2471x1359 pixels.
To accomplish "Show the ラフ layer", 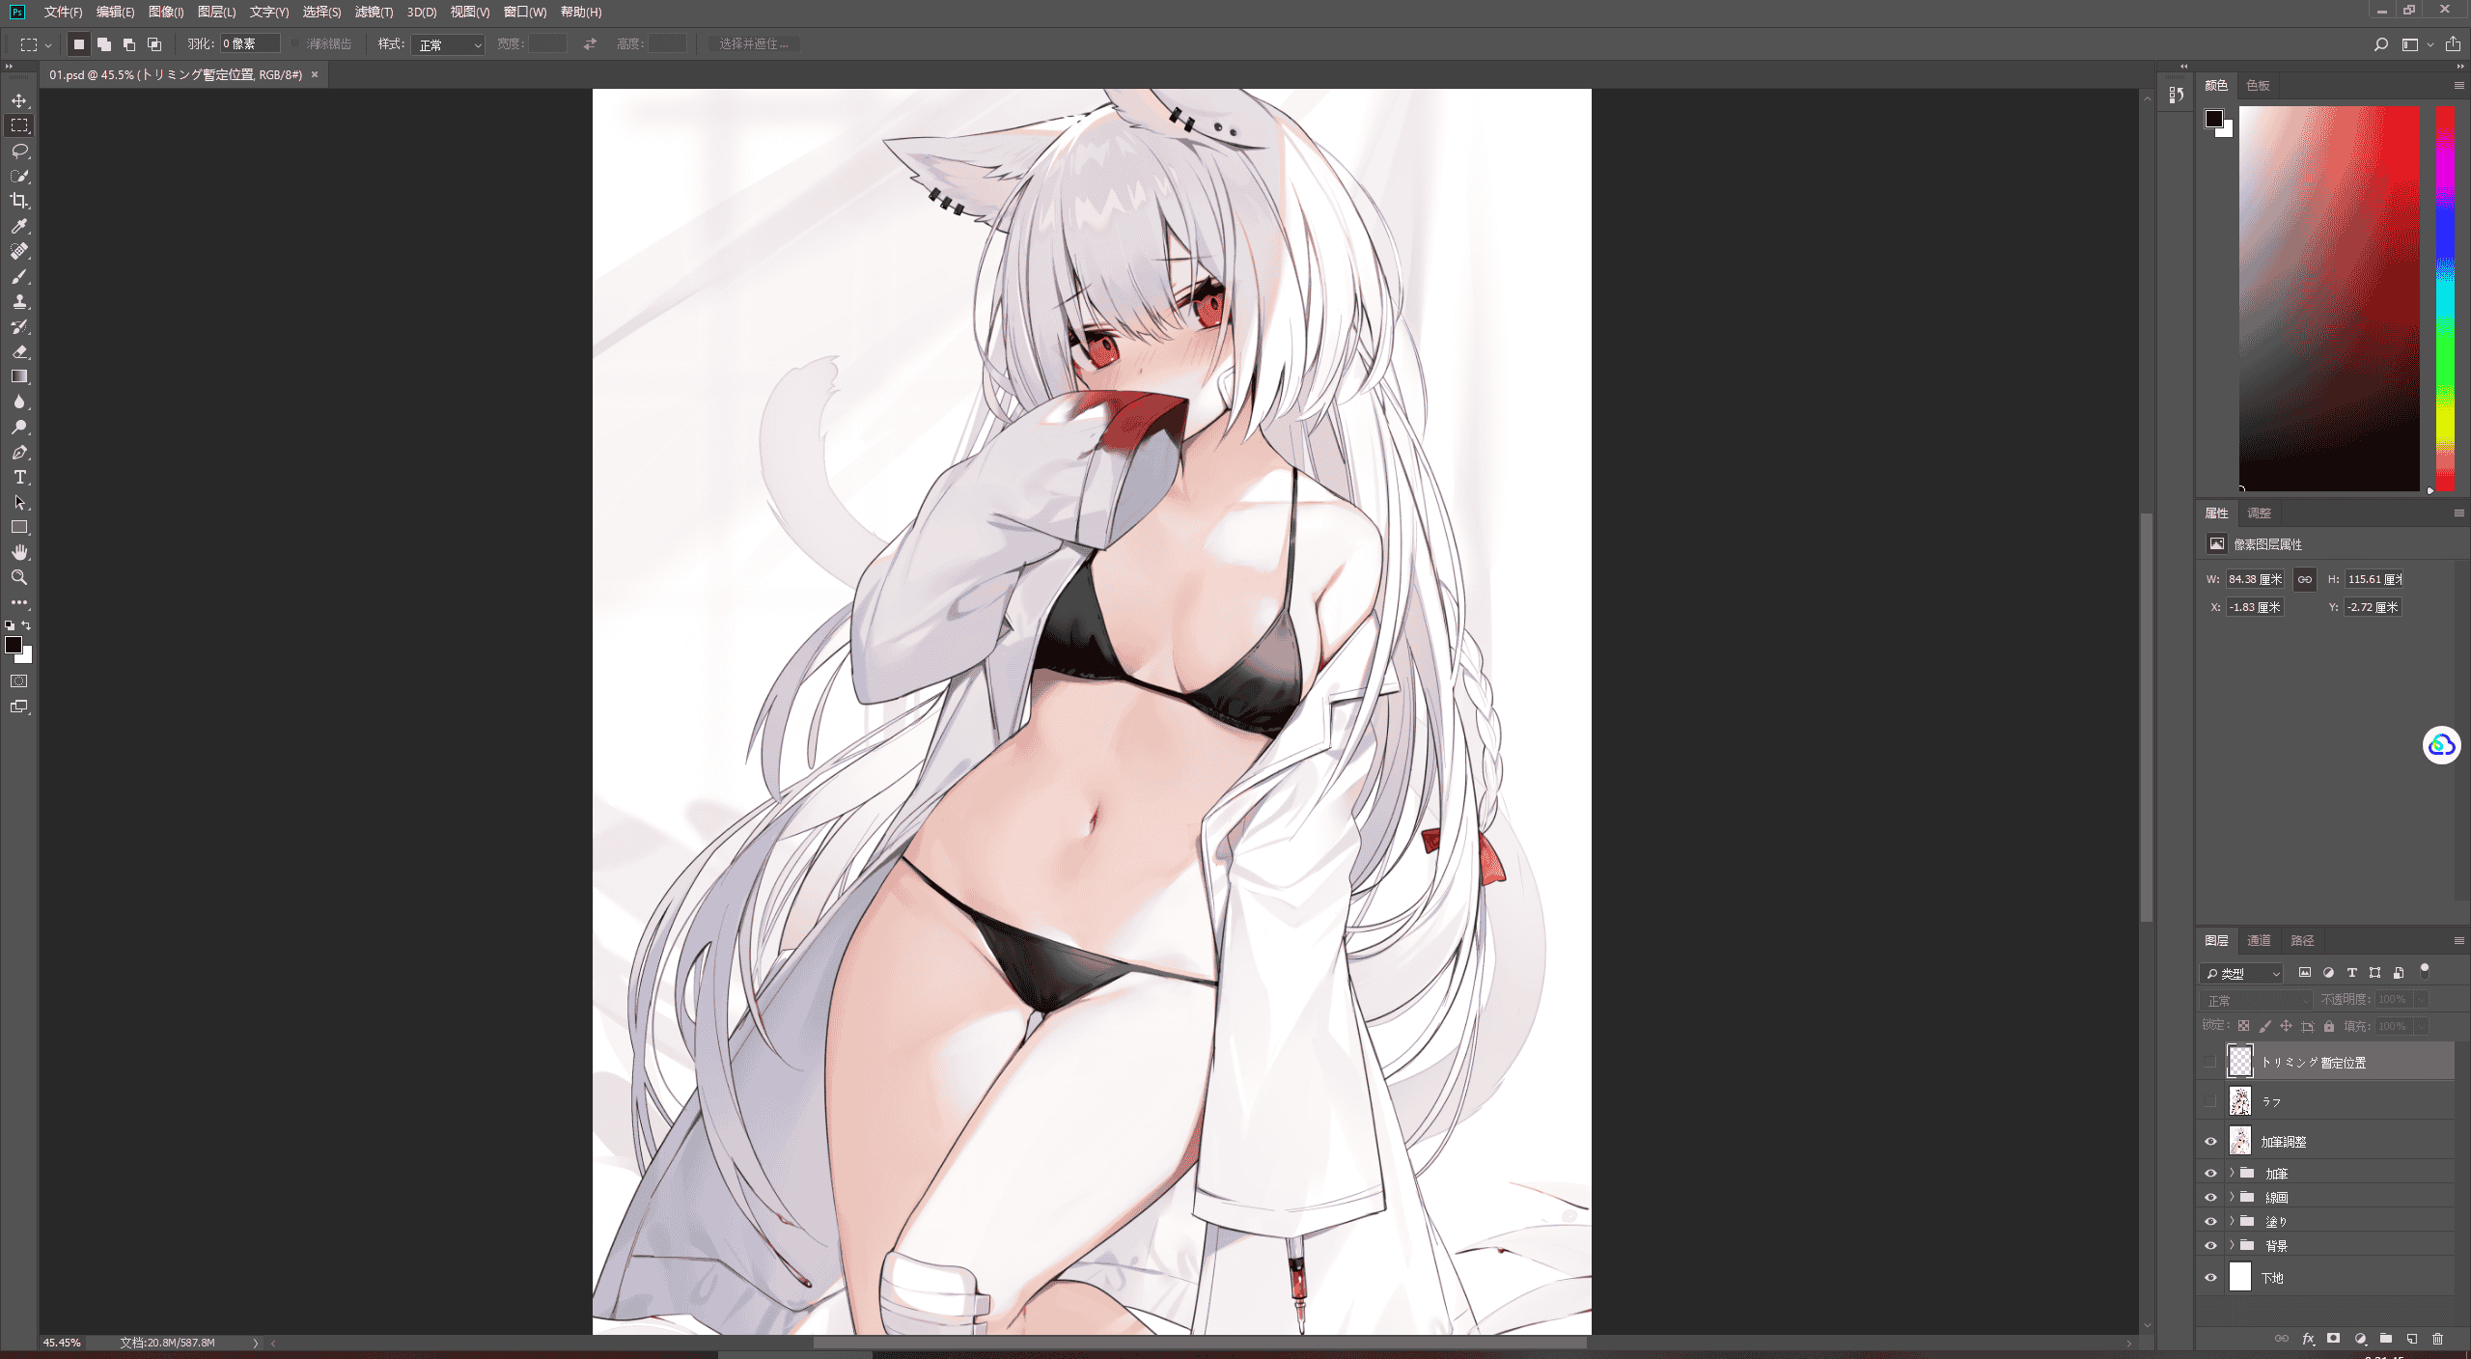I will coord(2210,1101).
